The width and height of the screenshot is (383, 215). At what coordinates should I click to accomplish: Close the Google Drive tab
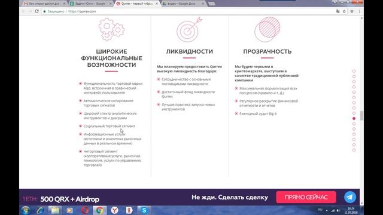(203, 4)
